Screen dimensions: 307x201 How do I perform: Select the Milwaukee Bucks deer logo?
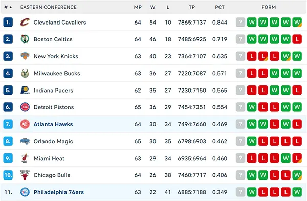click(25, 73)
